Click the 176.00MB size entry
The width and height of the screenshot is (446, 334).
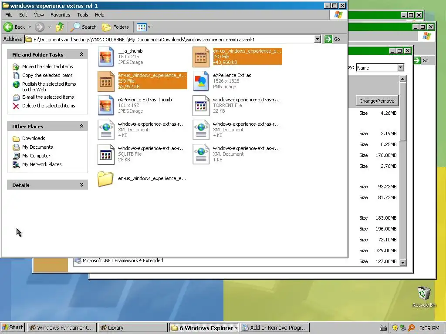[x=386, y=155]
